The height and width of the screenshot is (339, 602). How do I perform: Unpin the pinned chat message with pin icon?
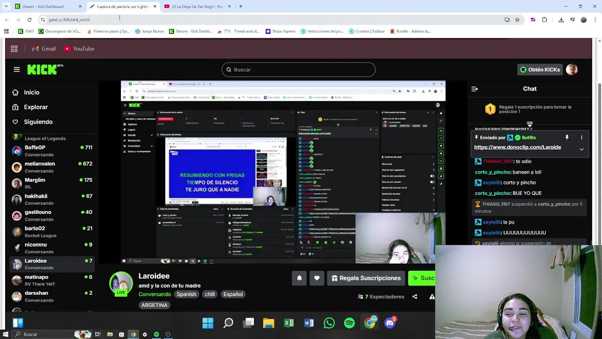point(567,137)
